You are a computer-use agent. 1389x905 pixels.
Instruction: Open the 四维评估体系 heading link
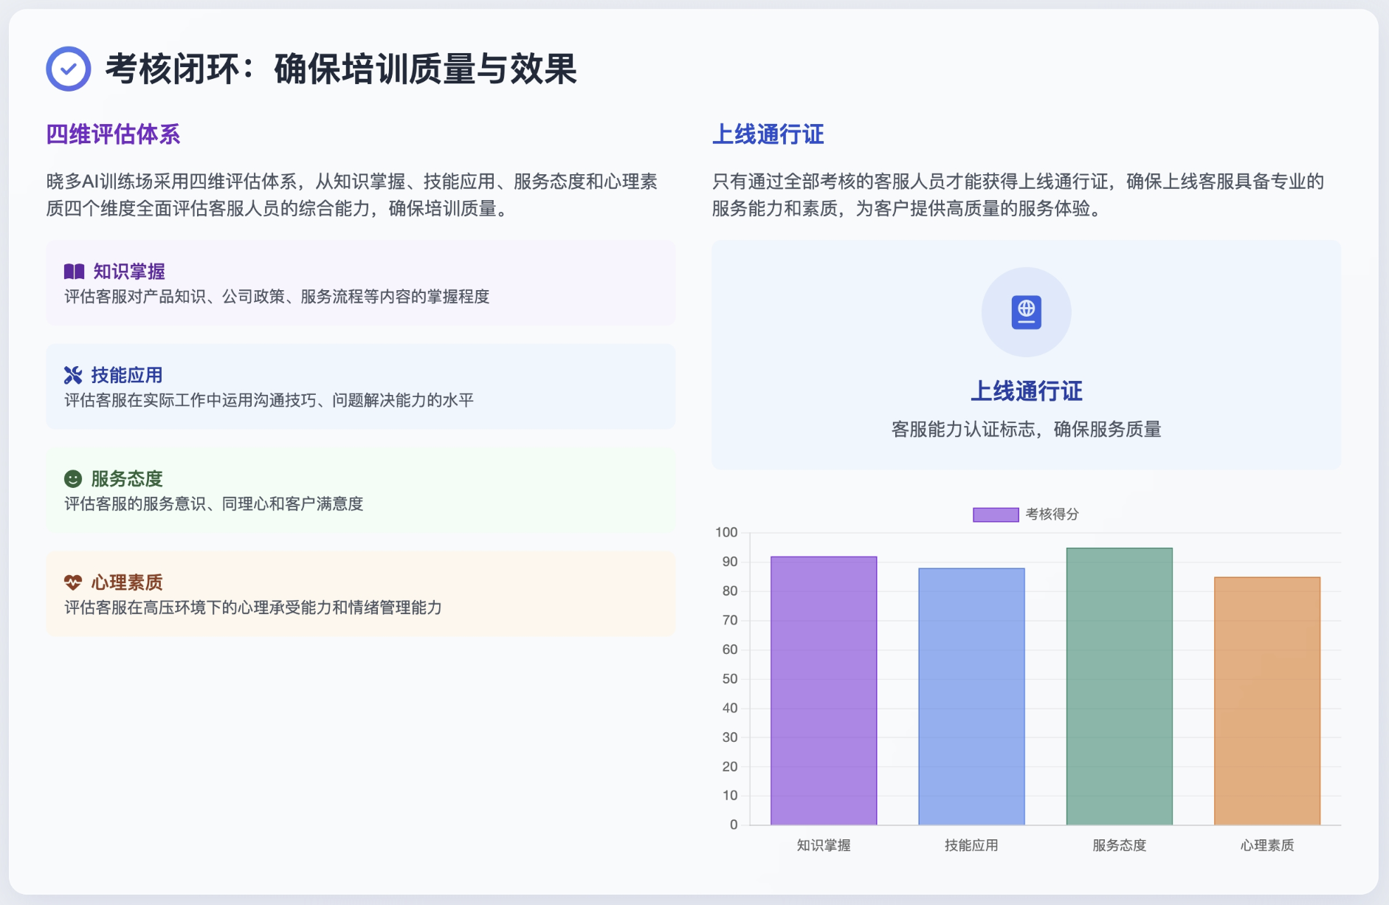pos(113,135)
